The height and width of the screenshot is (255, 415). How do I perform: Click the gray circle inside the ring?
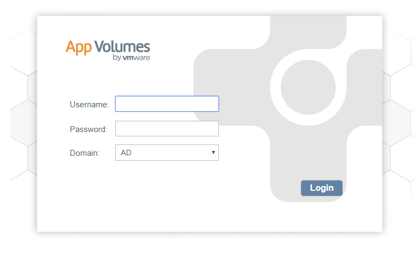click(x=308, y=87)
